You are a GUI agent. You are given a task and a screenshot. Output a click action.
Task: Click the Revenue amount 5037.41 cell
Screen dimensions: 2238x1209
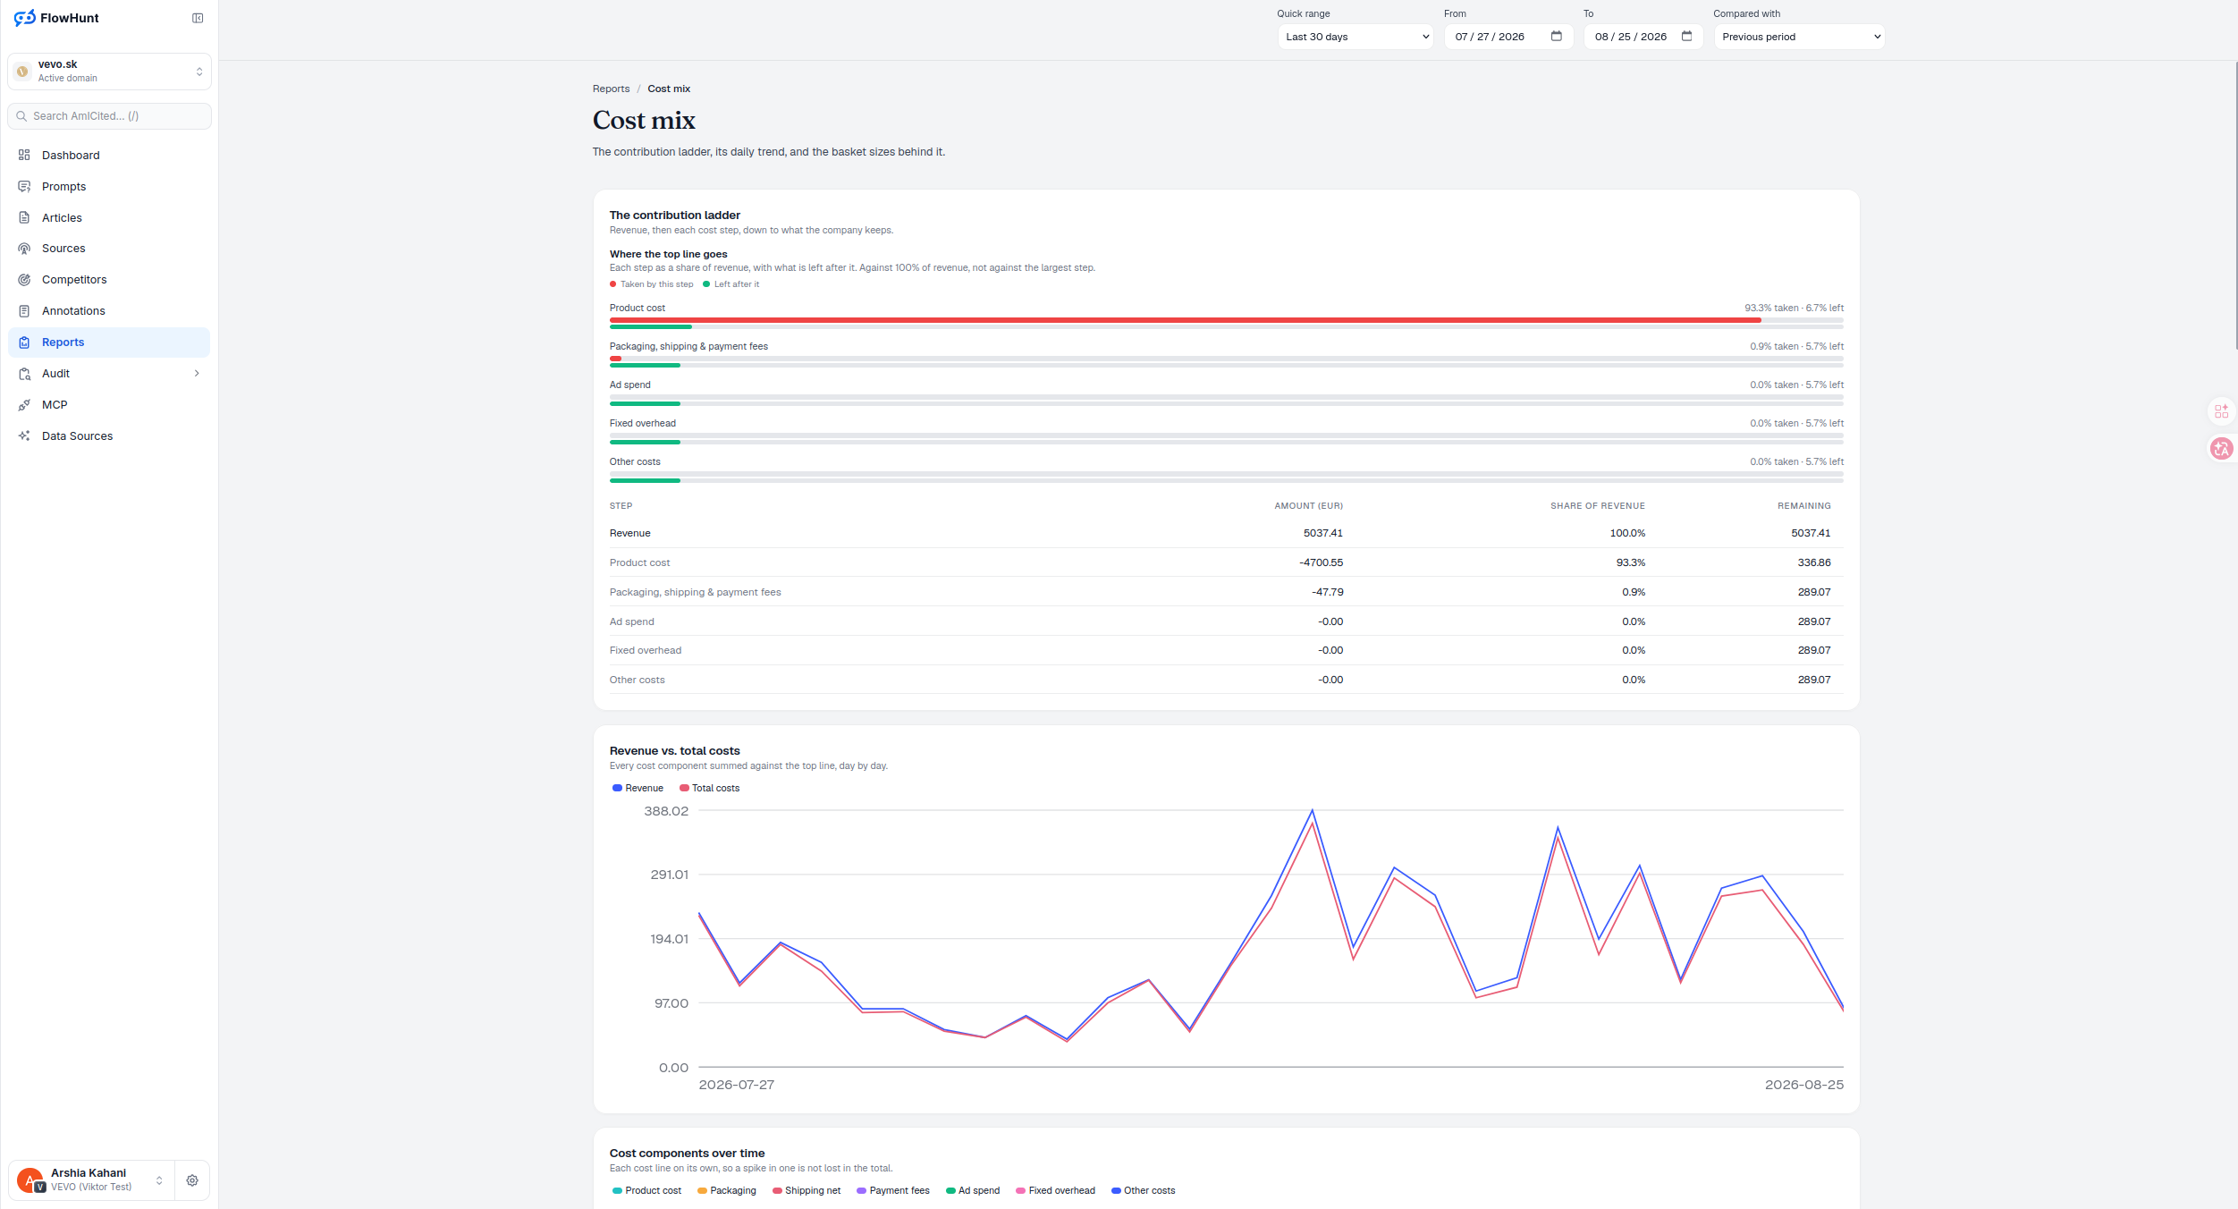tap(1323, 534)
